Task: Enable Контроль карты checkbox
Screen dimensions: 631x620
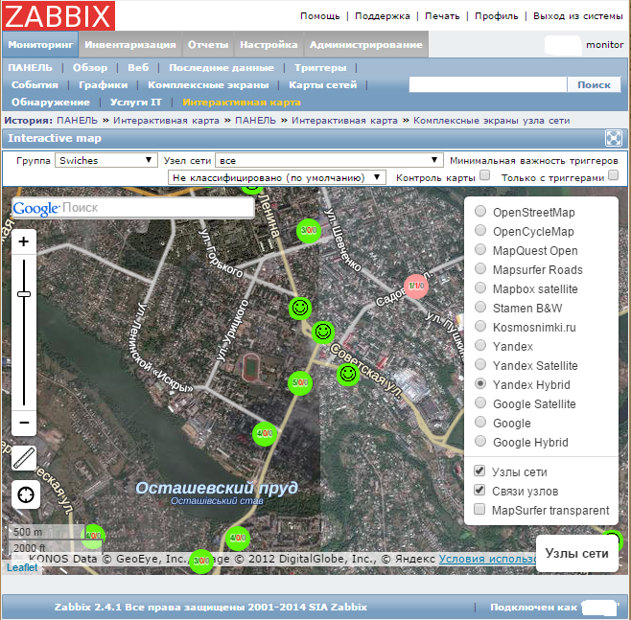Action: tap(485, 175)
